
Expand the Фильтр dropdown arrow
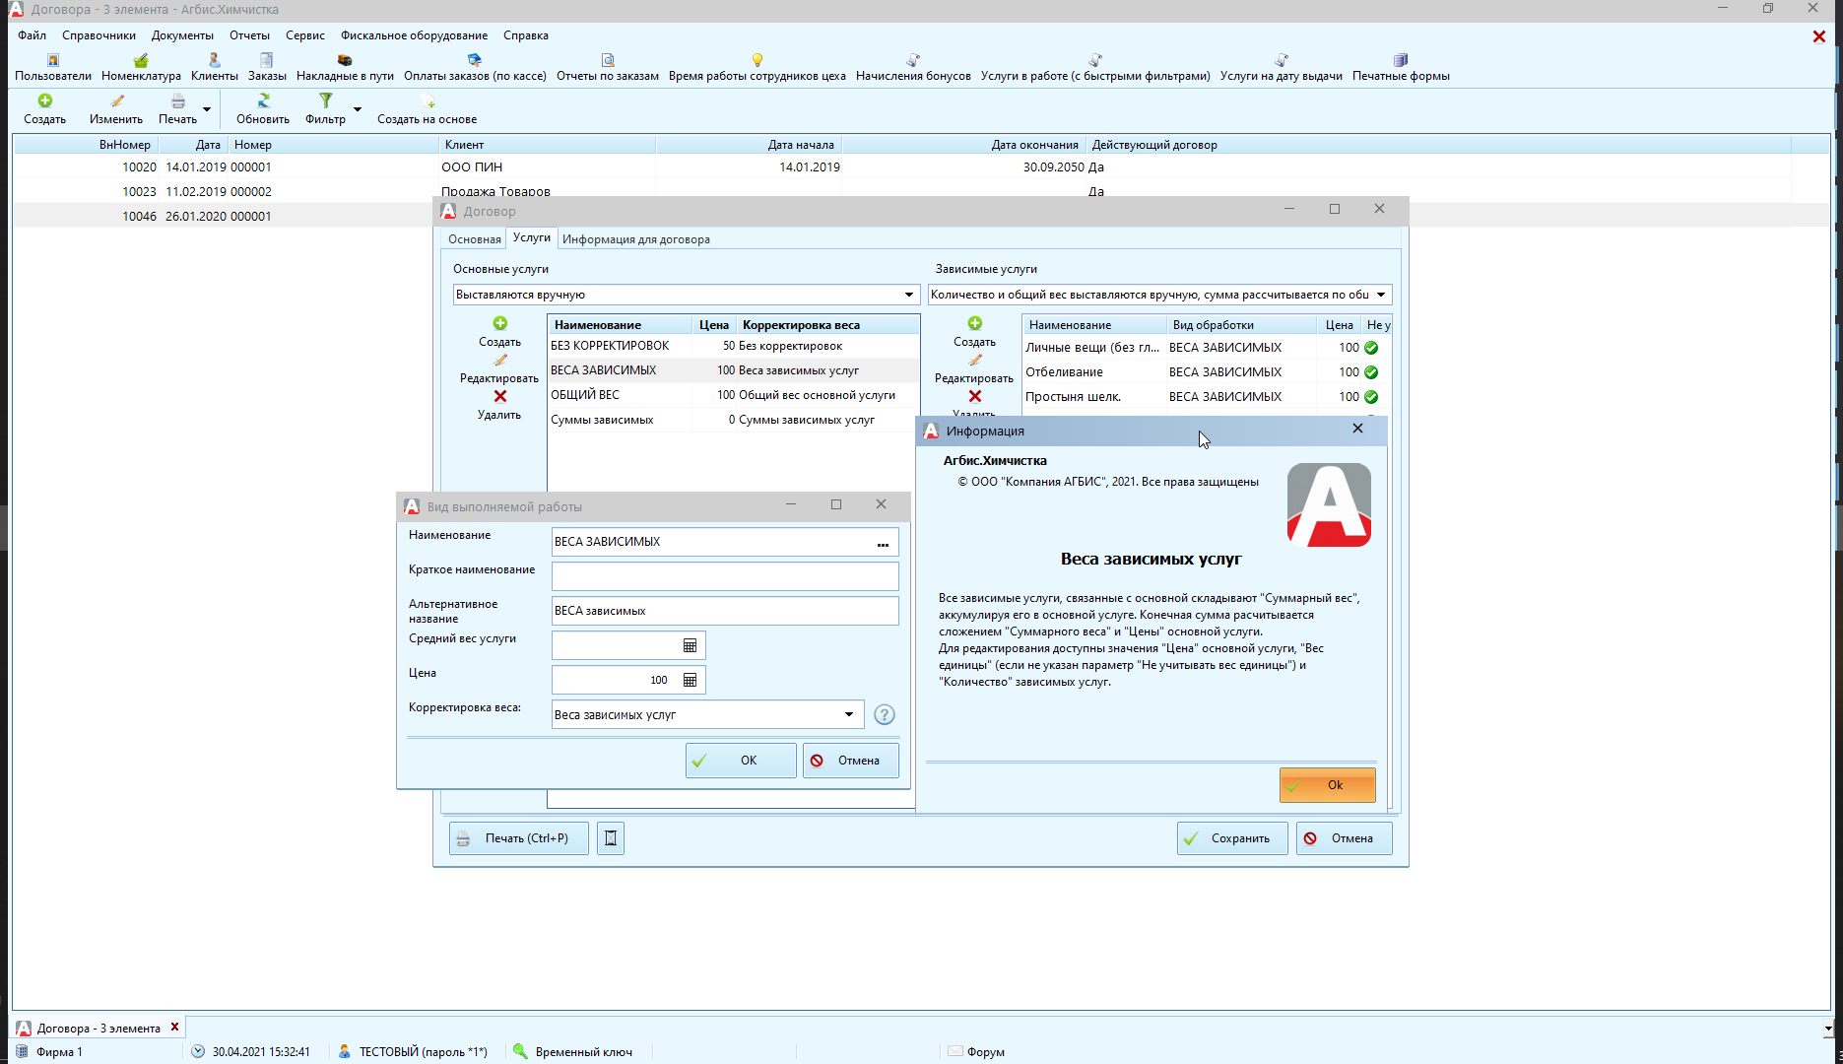pyautogui.click(x=358, y=108)
